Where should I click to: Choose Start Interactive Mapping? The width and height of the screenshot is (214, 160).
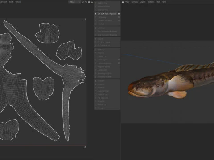(x=107, y=32)
